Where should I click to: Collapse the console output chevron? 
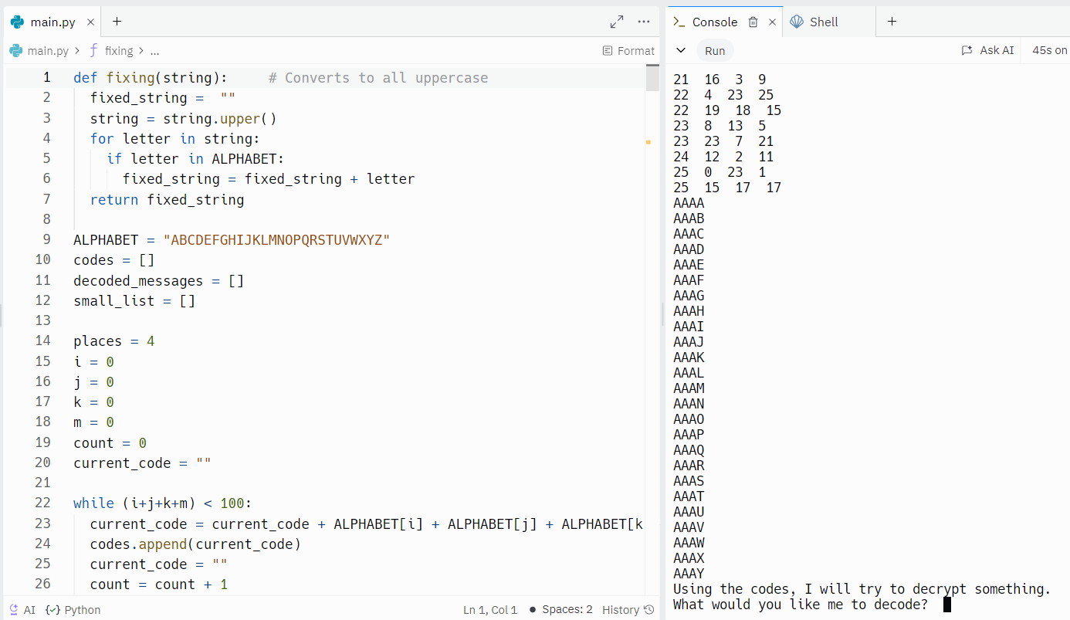point(681,50)
